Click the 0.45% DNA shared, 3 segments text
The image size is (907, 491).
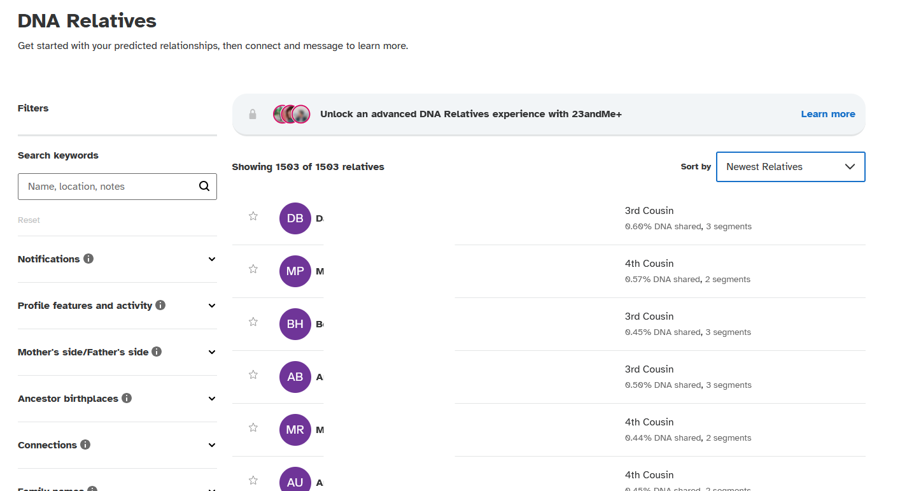688,332
